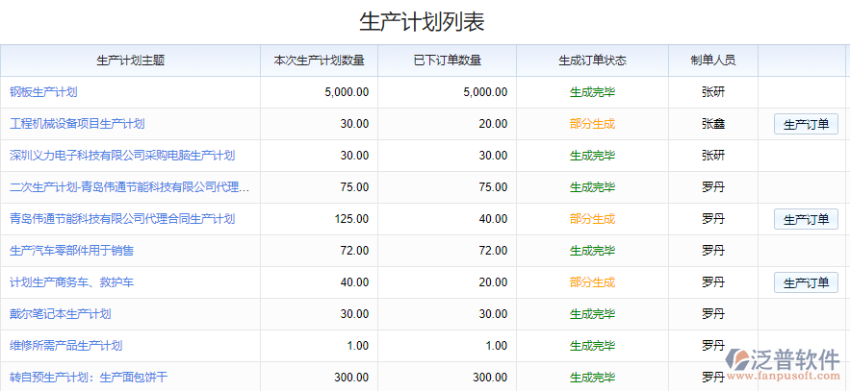Open 二次生产计划-青岛伟通节能科技 link
Image resolution: width=850 pixels, height=391 pixels.
(x=129, y=187)
